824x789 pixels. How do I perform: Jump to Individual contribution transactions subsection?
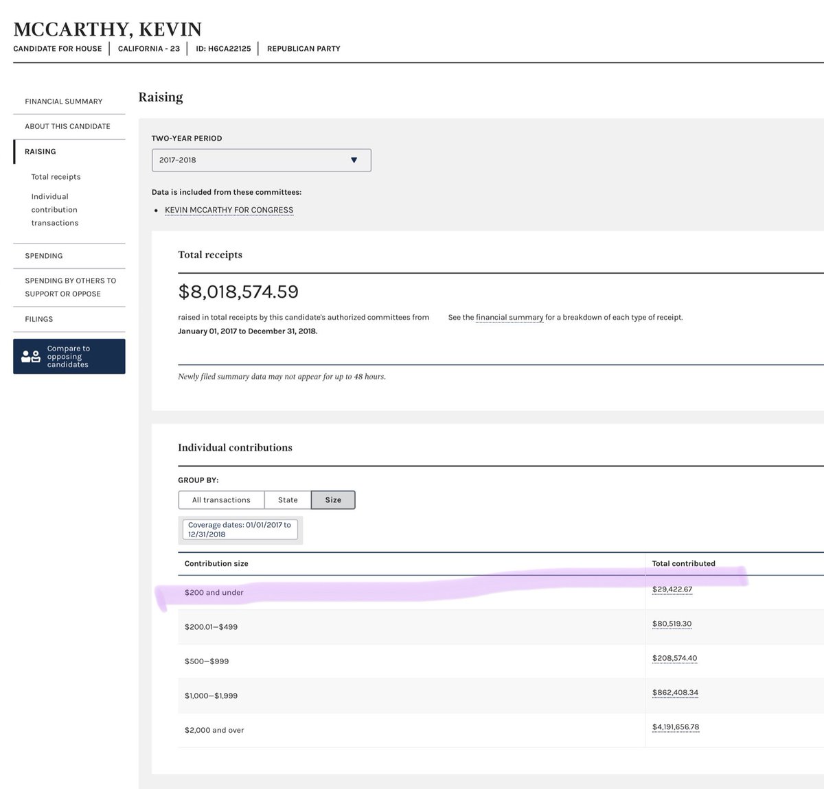pos(55,209)
